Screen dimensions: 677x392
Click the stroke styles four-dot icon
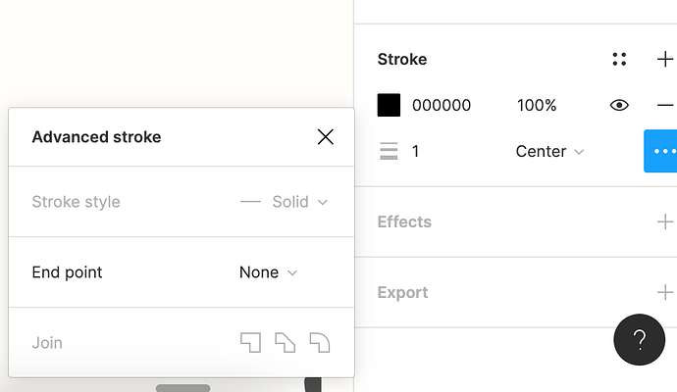tap(619, 60)
